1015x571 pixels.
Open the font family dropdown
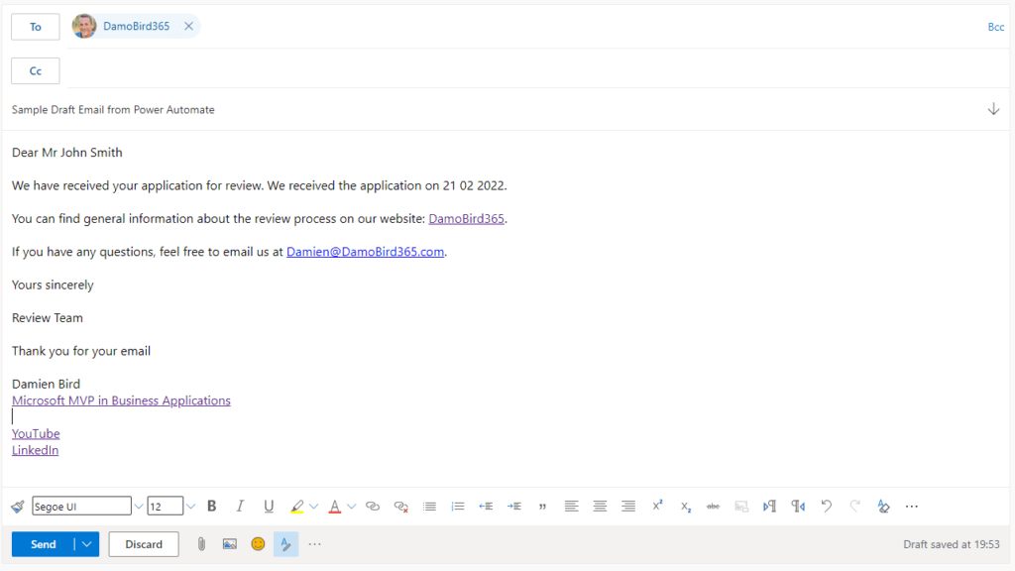[138, 506]
